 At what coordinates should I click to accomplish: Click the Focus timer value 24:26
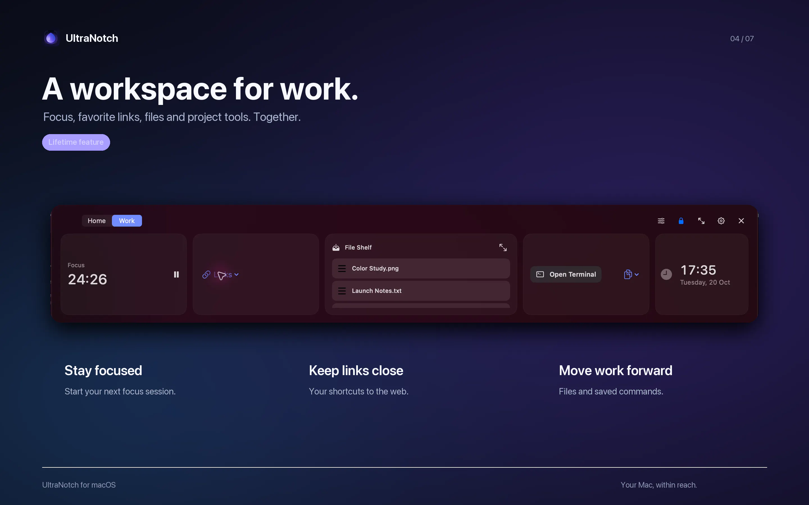88,279
